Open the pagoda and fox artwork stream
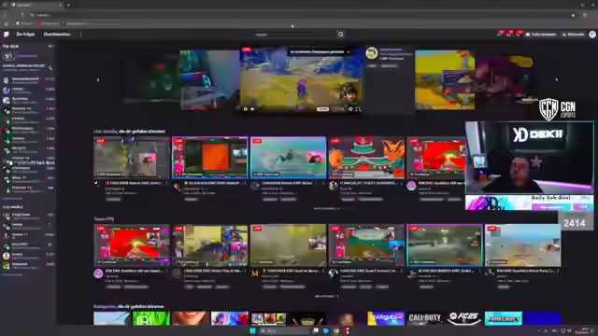Image resolution: width=598 pixels, height=336 pixels. click(x=366, y=158)
